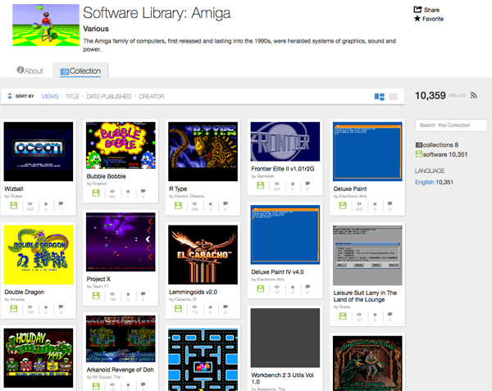The height and width of the screenshot is (391, 492).
Task: Click disk icon on Leisure Suit Larry card
Action: tap(343, 316)
